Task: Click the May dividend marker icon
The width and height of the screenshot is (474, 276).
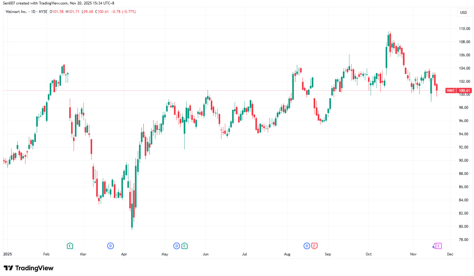Action: [176, 246]
